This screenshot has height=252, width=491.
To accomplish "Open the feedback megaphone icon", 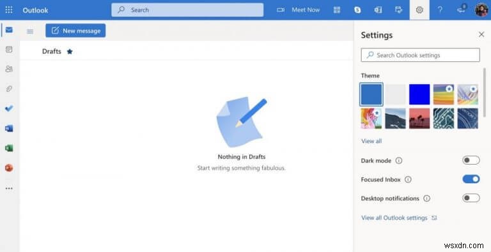I will click(x=461, y=10).
